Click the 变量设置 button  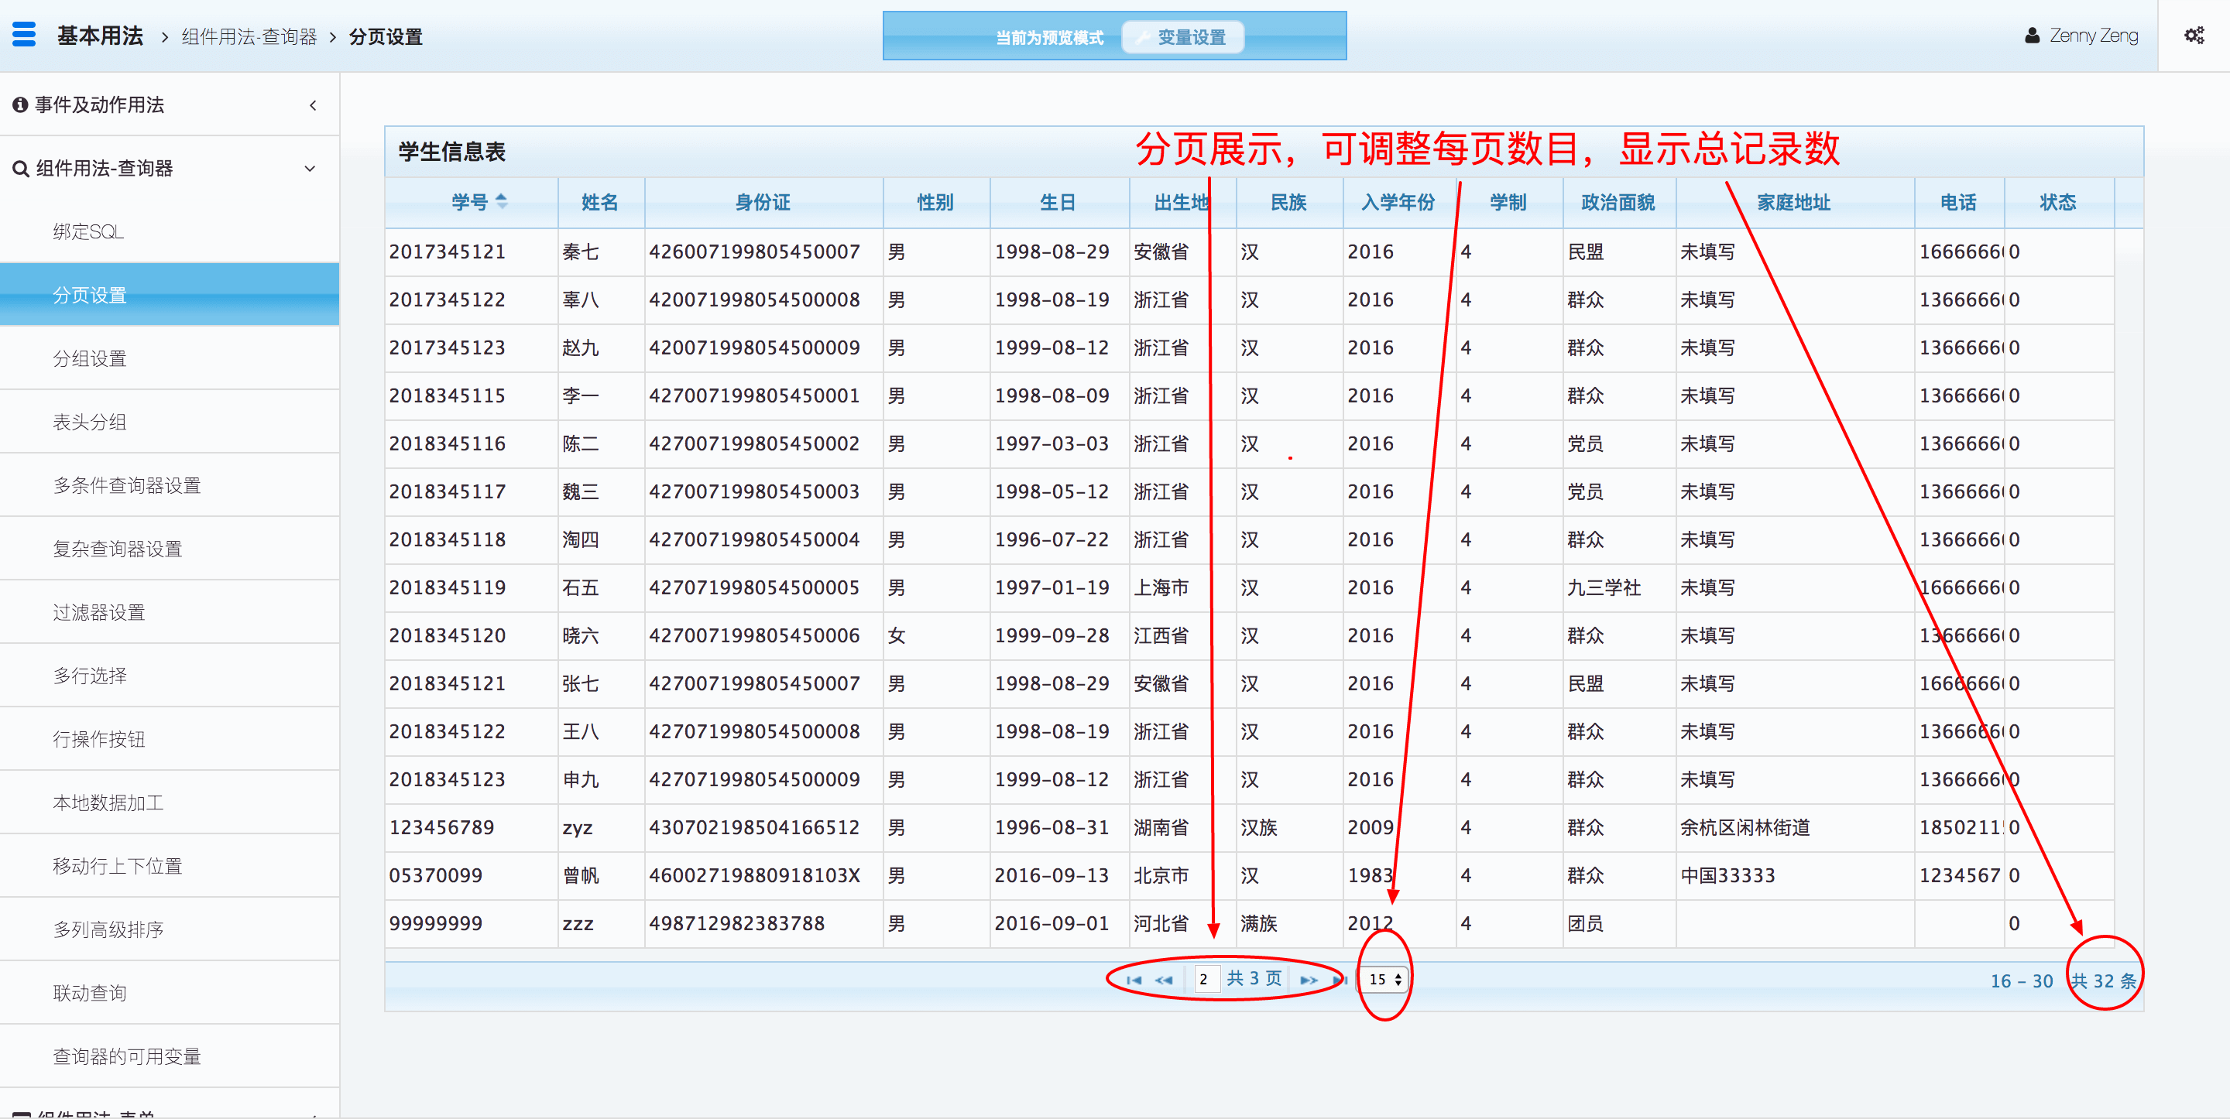point(1182,37)
